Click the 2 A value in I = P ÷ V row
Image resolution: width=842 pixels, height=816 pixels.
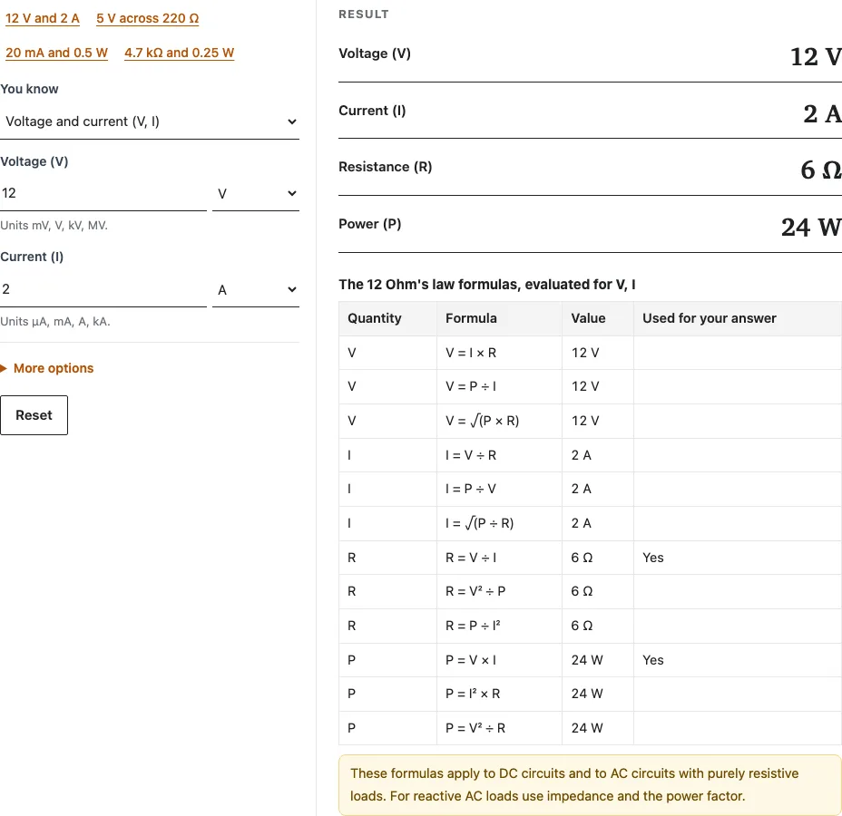(x=581, y=489)
